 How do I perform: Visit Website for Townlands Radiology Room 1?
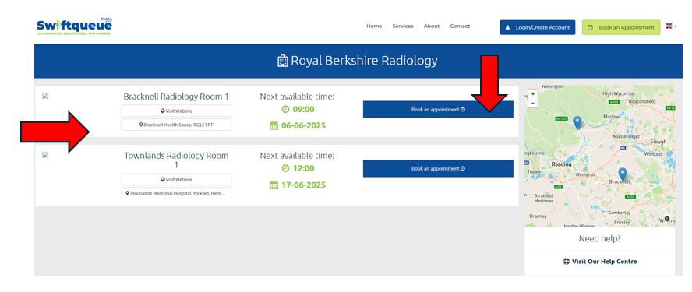click(176, 180)
